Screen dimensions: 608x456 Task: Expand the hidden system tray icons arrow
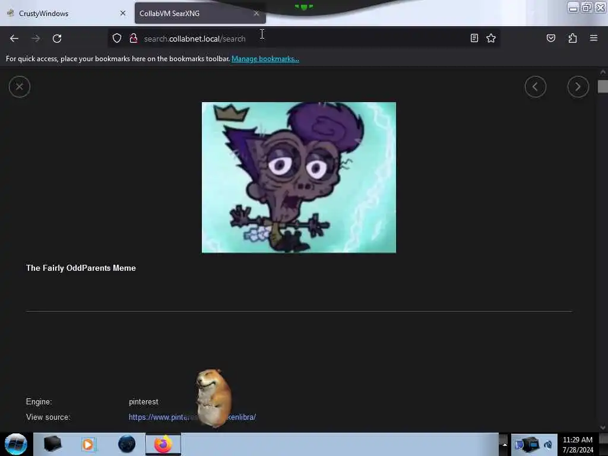point(505,444)
